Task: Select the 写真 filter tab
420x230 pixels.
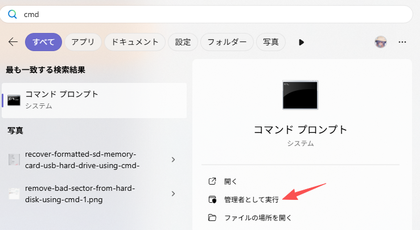Action: [271, 42]
